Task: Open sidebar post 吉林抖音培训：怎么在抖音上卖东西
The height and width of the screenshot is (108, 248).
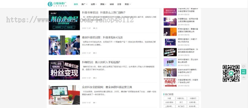Action: tap(188, 61)
